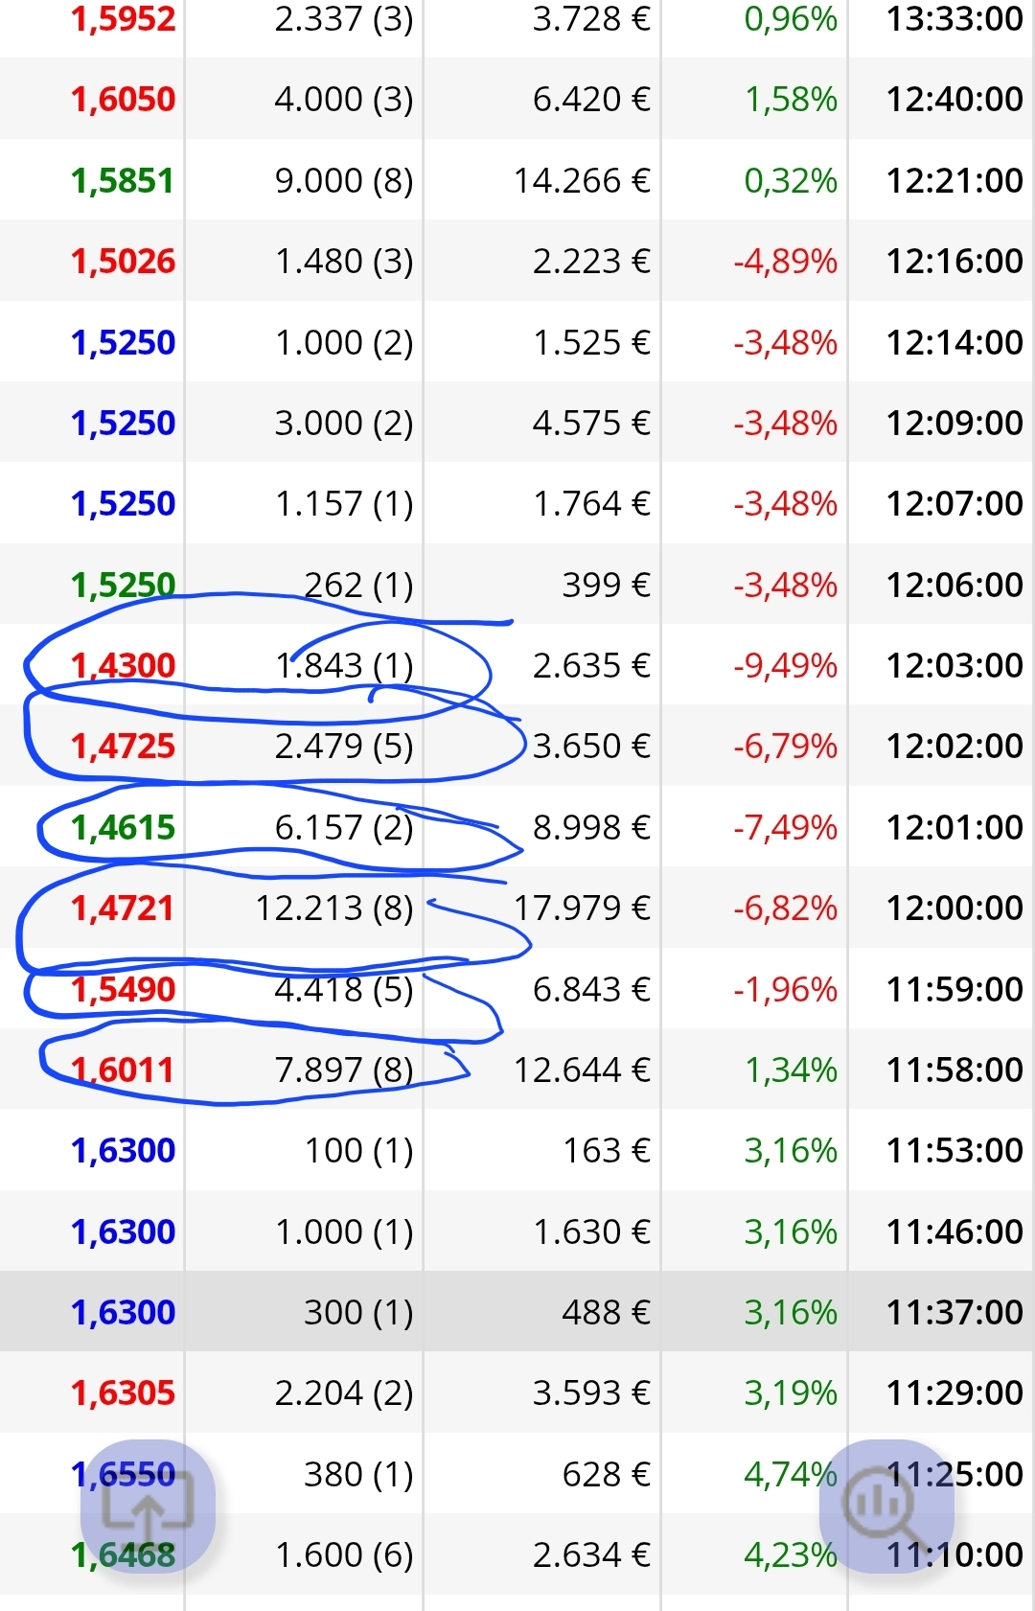Select price 1,6305 at 11:29:00
This screenshot has width=1035, height=1611.
(x=123, y=1392)
